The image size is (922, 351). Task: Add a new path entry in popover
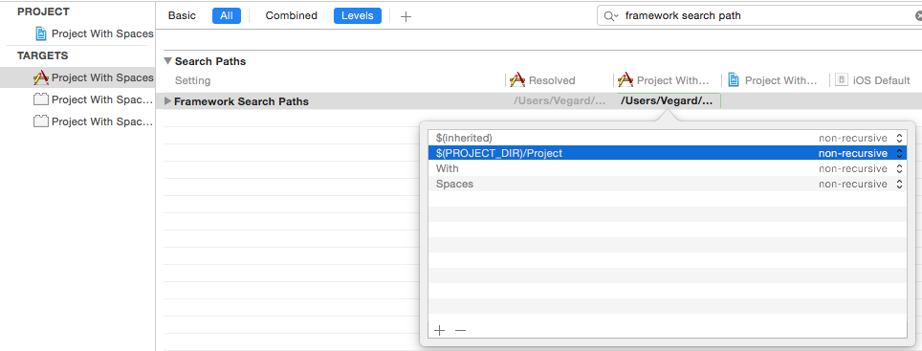tap(439, 330)
